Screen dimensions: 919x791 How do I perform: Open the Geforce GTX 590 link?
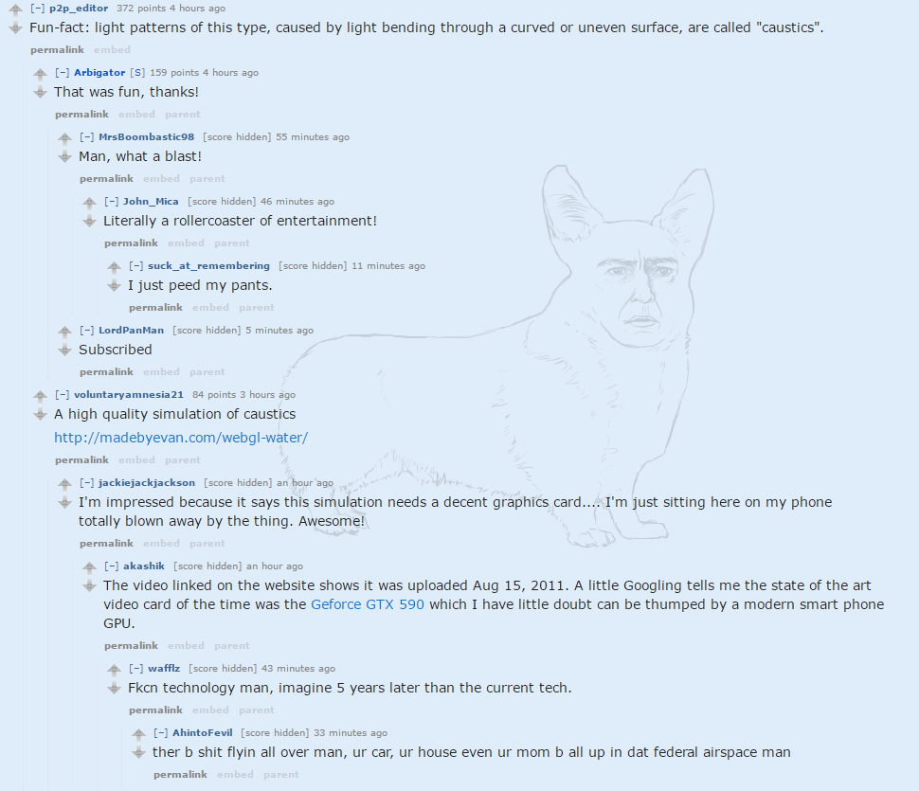click(x=367, y=604)
